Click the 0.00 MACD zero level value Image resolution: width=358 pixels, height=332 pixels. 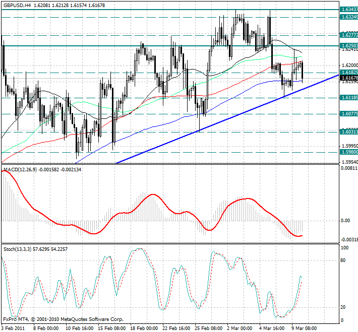coord(345,221)
